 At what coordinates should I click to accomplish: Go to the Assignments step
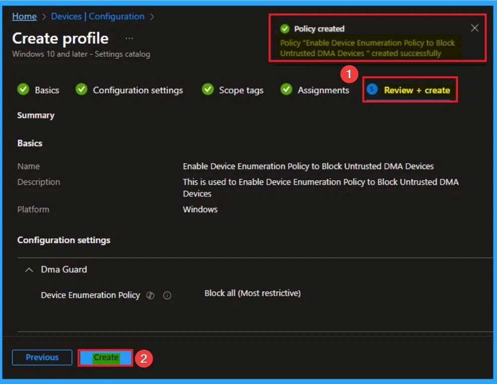323,90
